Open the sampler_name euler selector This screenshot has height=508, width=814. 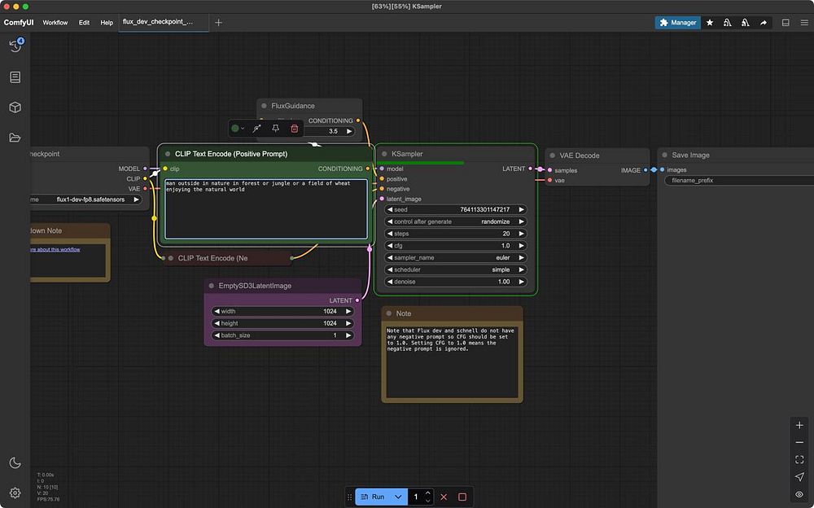(456, 257)
